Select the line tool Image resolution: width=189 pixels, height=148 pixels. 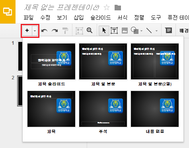(149, 30)
